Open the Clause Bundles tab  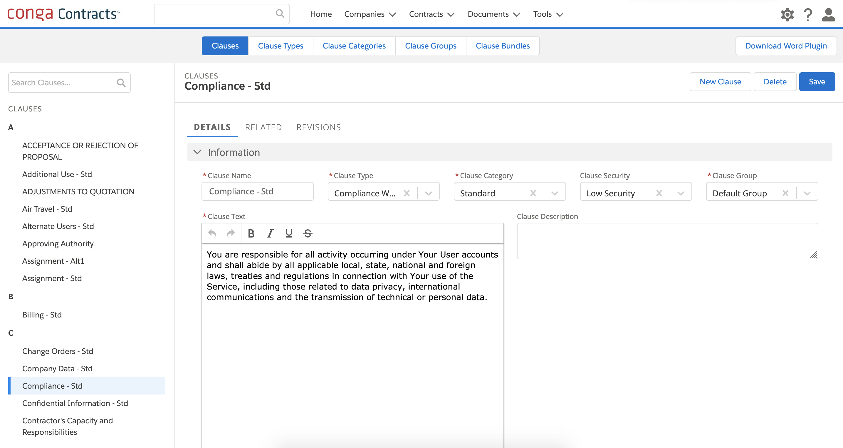(502, 46)
